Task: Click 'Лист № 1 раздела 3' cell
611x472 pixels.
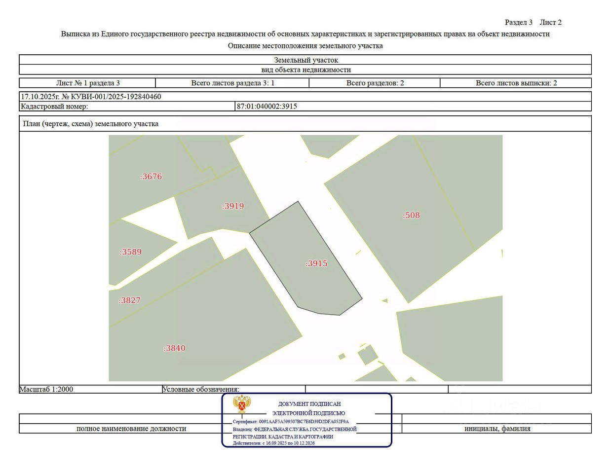Action: (x=88, y=83)
